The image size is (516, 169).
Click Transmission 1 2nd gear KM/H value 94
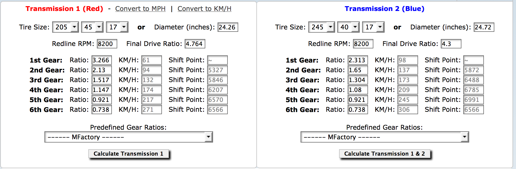point(151,70)
